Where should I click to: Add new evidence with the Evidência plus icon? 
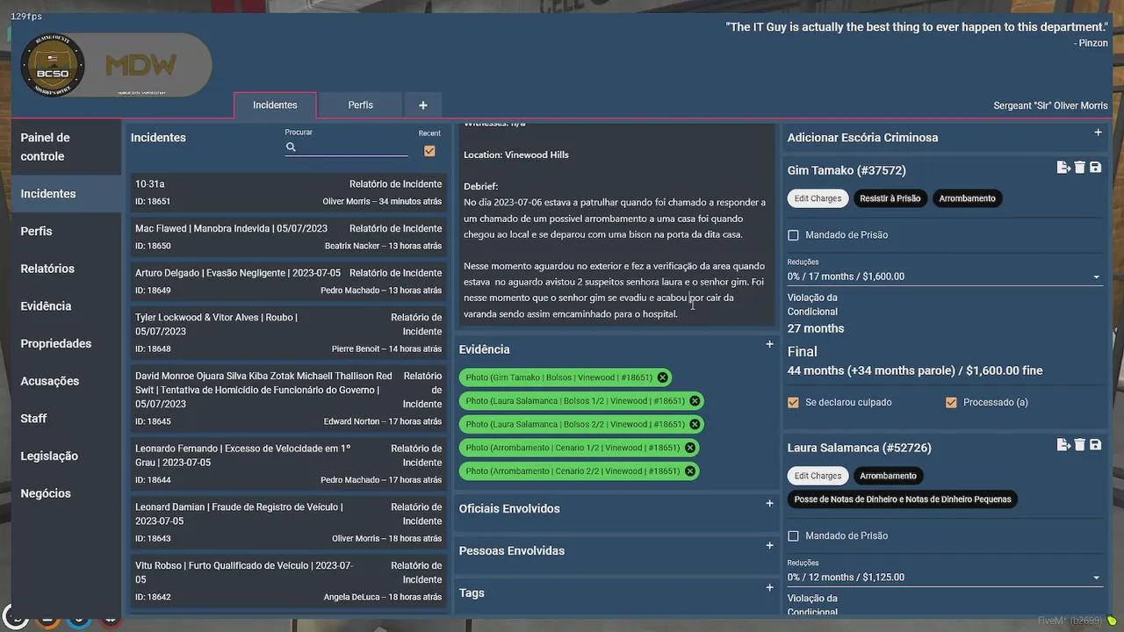tap(769, 344)
